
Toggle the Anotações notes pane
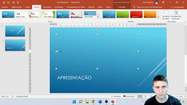click(116, 96)
